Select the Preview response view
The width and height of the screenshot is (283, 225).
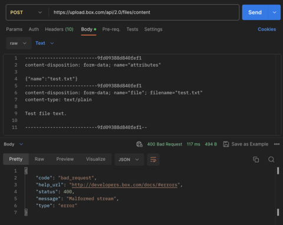65,159
